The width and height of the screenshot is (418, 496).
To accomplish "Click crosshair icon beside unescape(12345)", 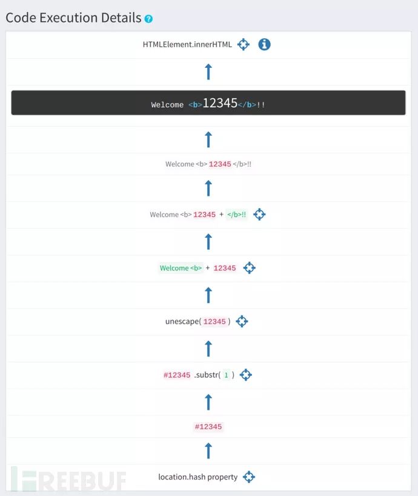I will 242,321.
